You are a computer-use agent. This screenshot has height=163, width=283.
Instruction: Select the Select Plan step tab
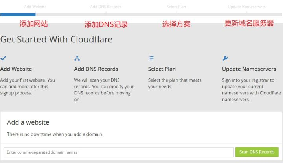click(177, 7)
